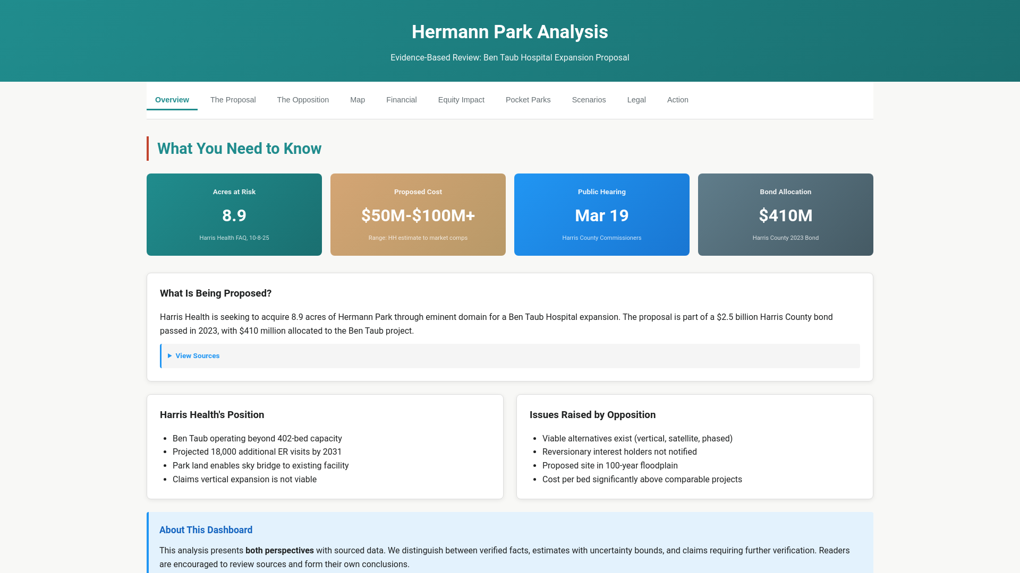Click the 'Harris County Commissioners' caption

602,238
